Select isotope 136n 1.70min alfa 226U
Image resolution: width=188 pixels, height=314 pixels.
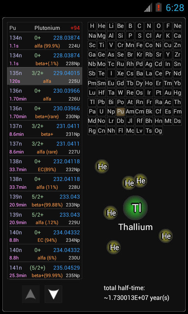coord(45,94)
